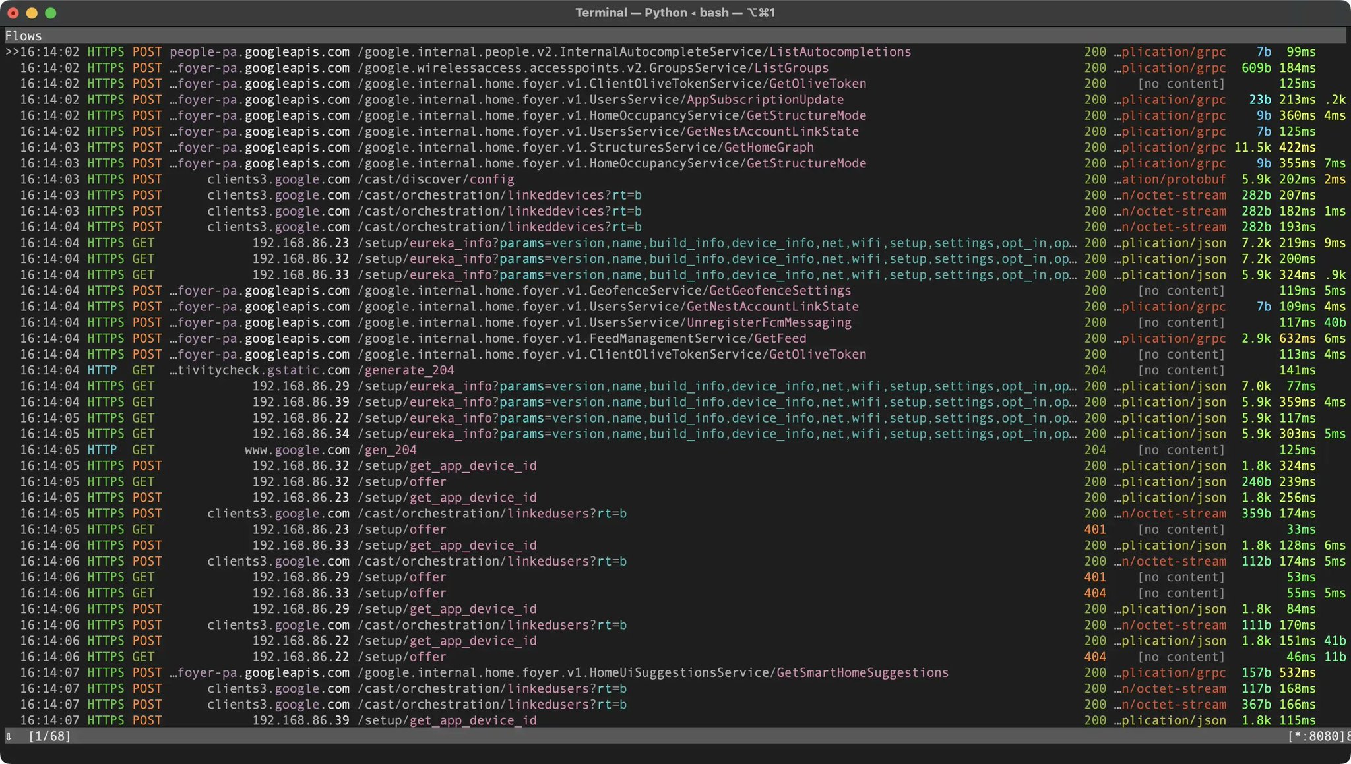Select the get_app_device_id request to 192.168.86.22
The height and width of the screenshot is (764, 1351).
[675, 641]
